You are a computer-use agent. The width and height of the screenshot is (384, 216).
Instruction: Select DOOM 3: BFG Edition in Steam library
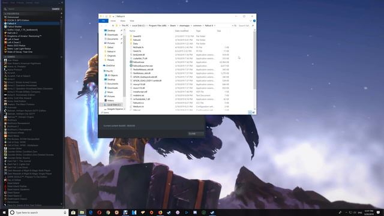[x=18, y=20]
